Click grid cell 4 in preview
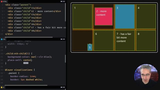Screen dimensions: 160x90 [146, 16]
